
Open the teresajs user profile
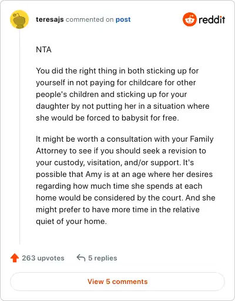[x=50, y=19]
